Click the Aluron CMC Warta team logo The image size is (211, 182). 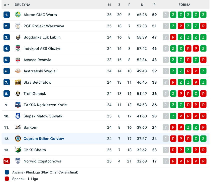coord(18,15)
